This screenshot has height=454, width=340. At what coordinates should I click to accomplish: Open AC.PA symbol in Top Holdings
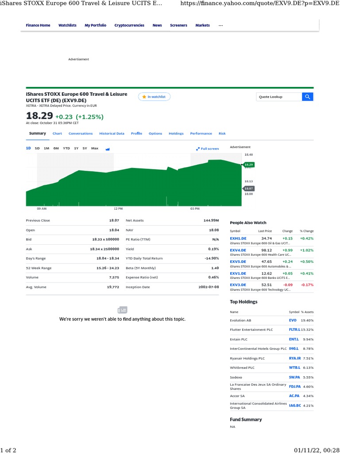294,396
